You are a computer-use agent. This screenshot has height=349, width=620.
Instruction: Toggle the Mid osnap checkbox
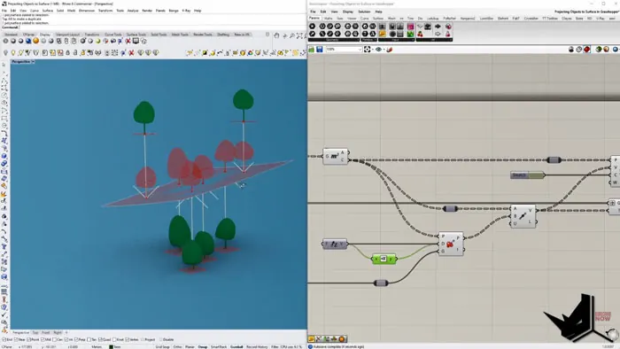43,339
